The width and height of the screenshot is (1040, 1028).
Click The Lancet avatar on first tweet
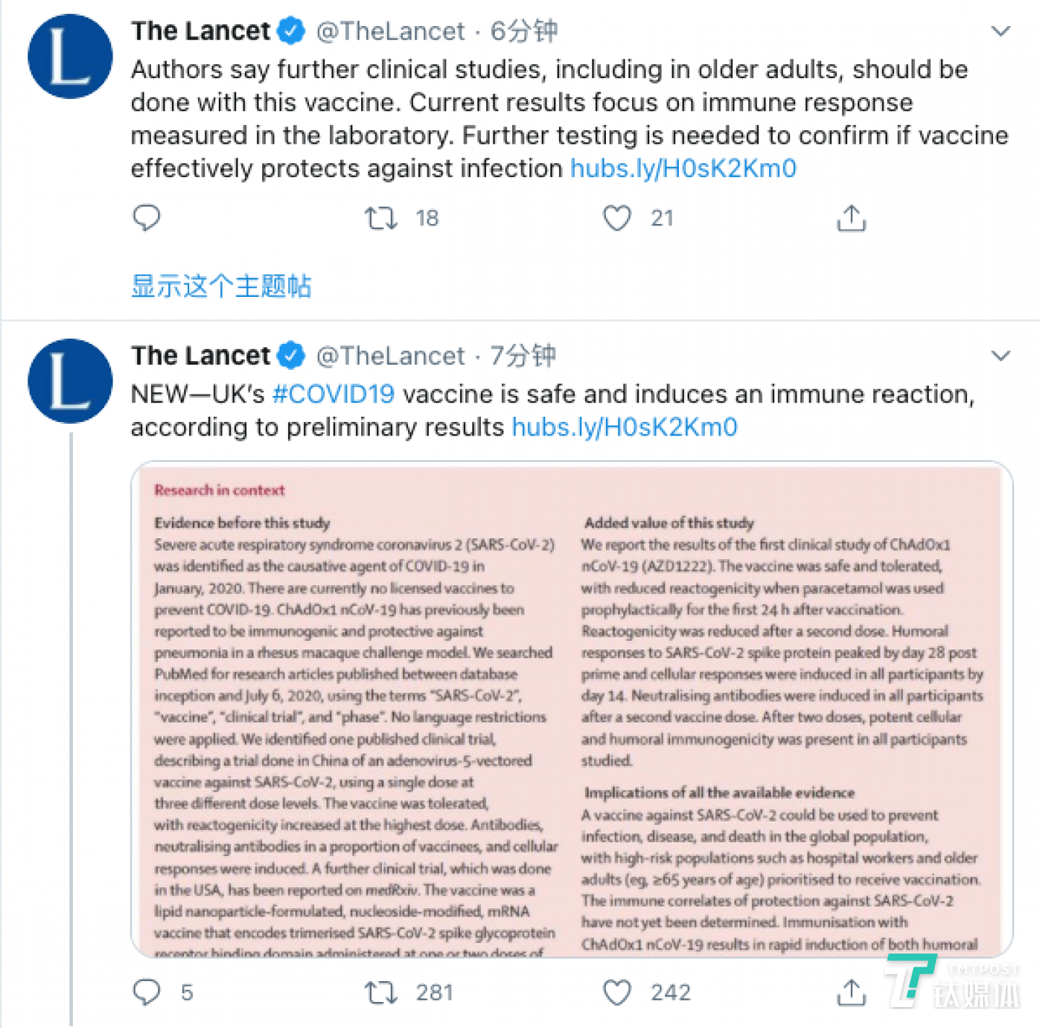click(70, 56)
